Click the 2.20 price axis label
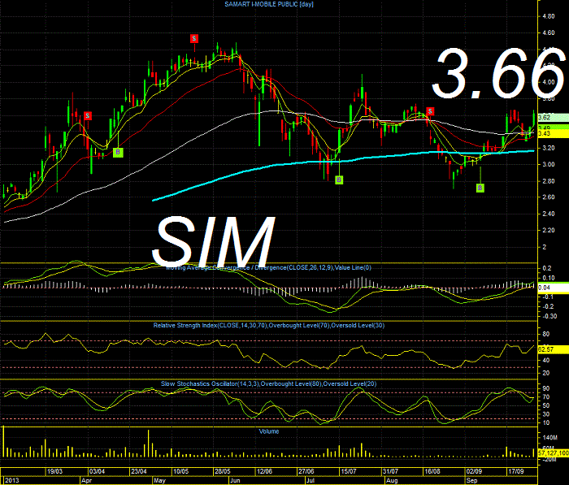Viewport: 569px width, 485px height. click(x=549, y=230)
